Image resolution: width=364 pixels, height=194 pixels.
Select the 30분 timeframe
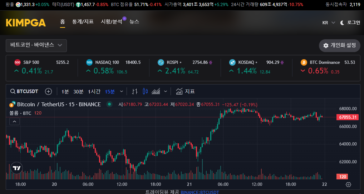78,92
